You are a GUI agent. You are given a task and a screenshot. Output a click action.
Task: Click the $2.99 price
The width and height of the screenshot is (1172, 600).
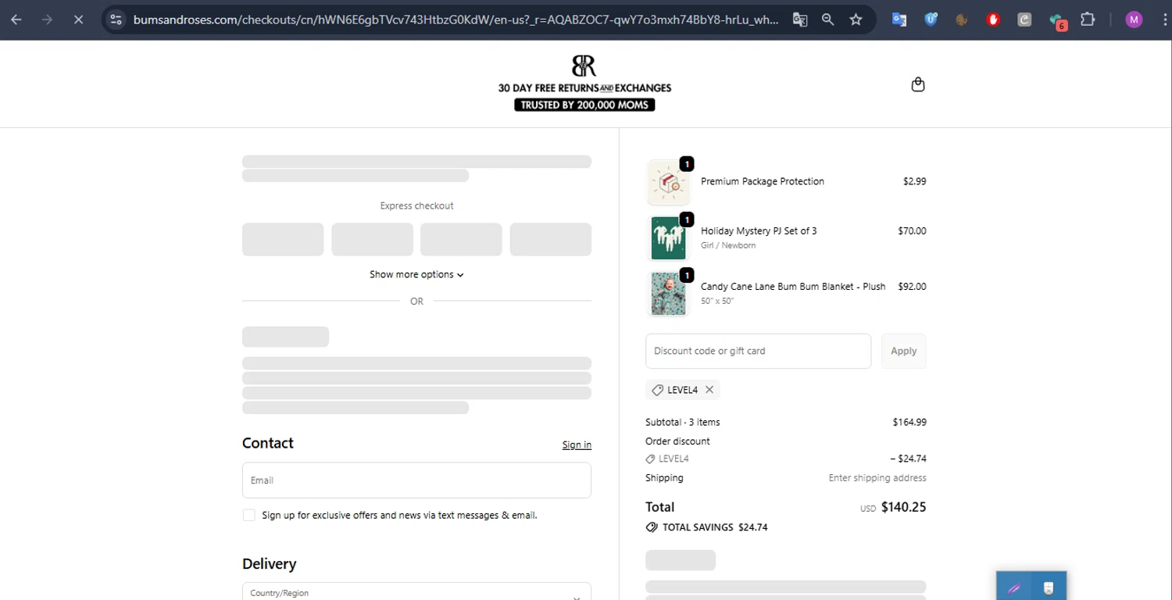point(914,181)
